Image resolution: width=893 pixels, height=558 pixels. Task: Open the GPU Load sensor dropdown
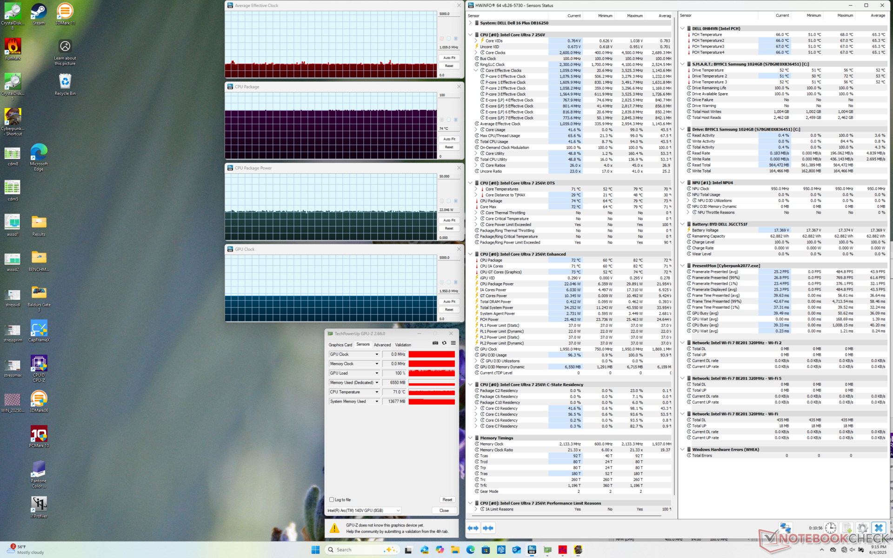[x=377, y=373]
